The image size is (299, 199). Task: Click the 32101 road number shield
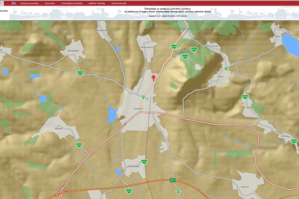(x=144, y=162)
